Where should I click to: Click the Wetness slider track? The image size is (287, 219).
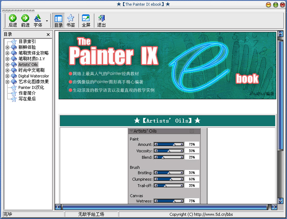[x=168, y=201]
